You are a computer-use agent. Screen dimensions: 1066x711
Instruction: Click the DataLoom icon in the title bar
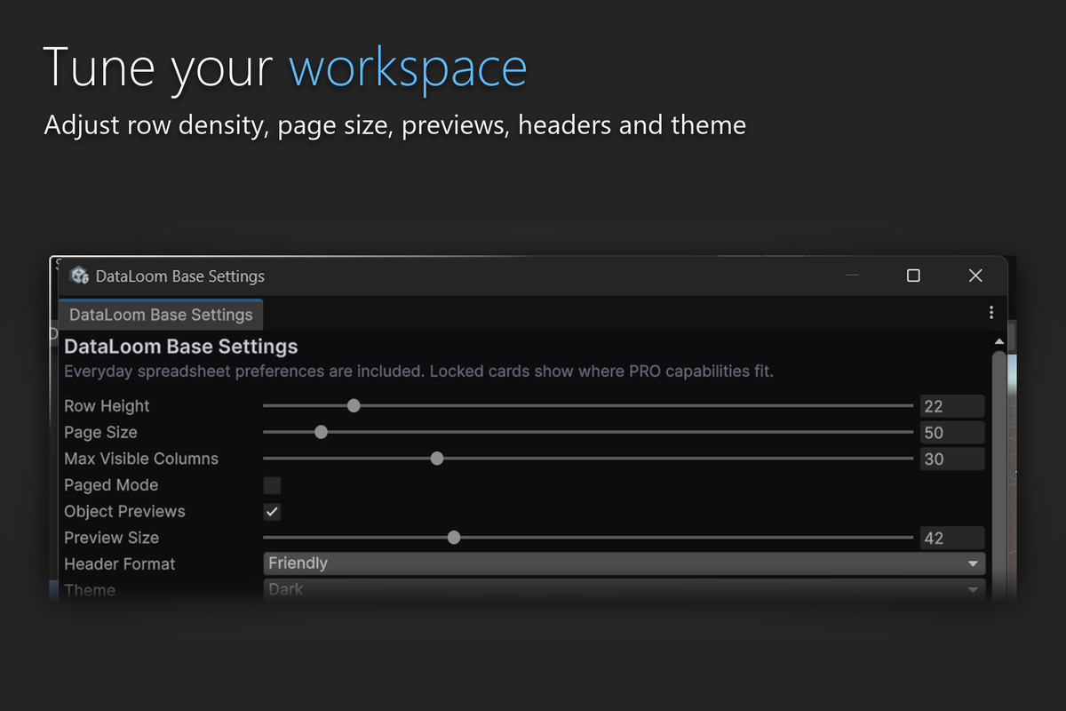click(x=80, y=276)
